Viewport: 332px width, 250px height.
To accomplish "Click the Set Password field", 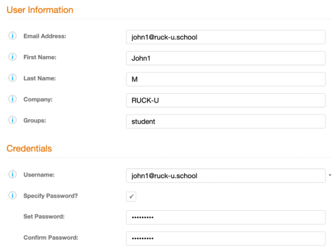I will coord(225,218).
